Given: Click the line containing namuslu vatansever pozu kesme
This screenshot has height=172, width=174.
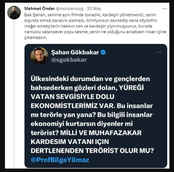Looking at the screenshot, I should [95, 32].
